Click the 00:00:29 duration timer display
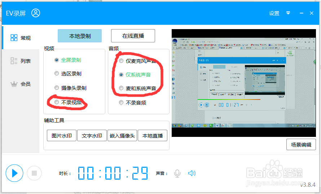This screenshot has width=321, height=194. tap(113, 173)
